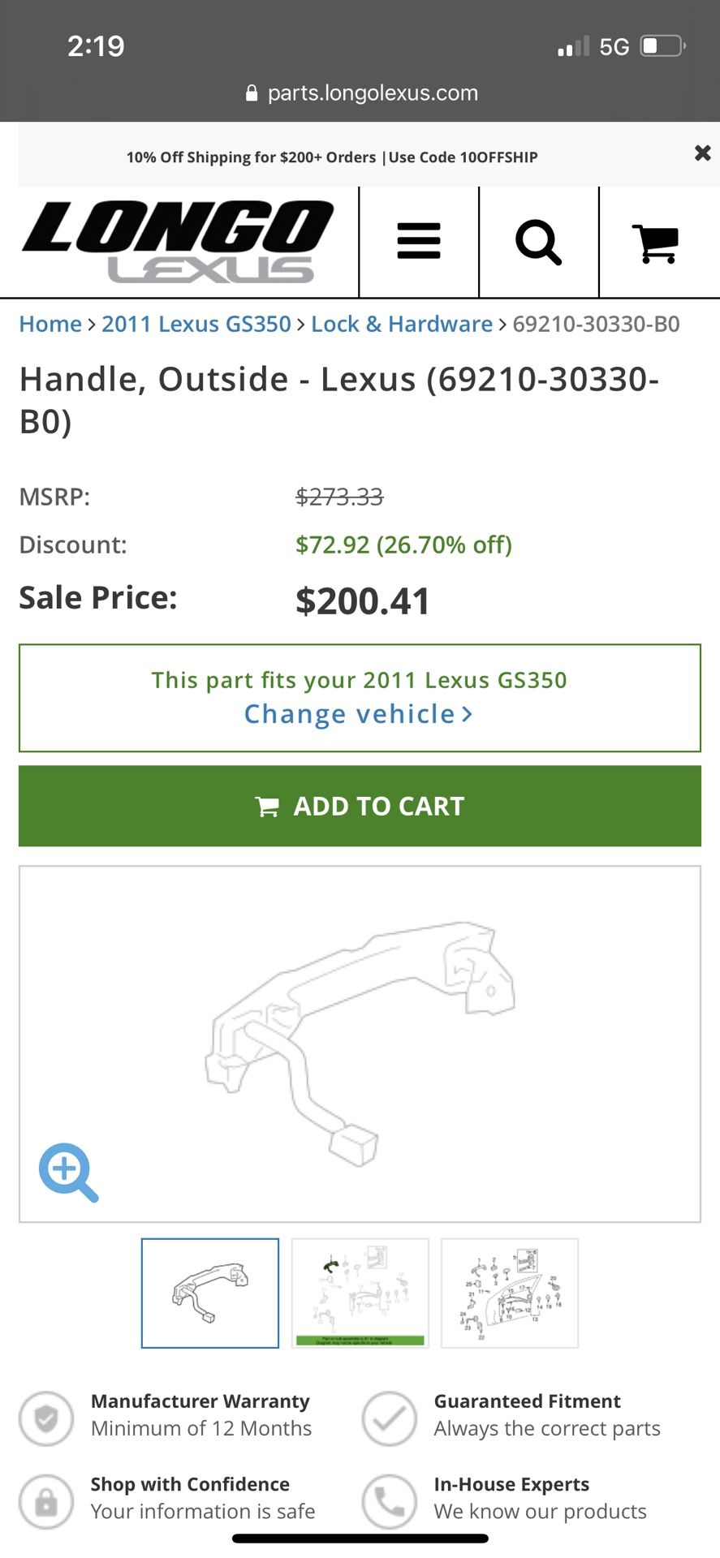Image resolution: width=720 pixels, height=1558 pixels.
Task: Tap the Shop with Confidence lock icon
Action: (x=46, y=1501)
